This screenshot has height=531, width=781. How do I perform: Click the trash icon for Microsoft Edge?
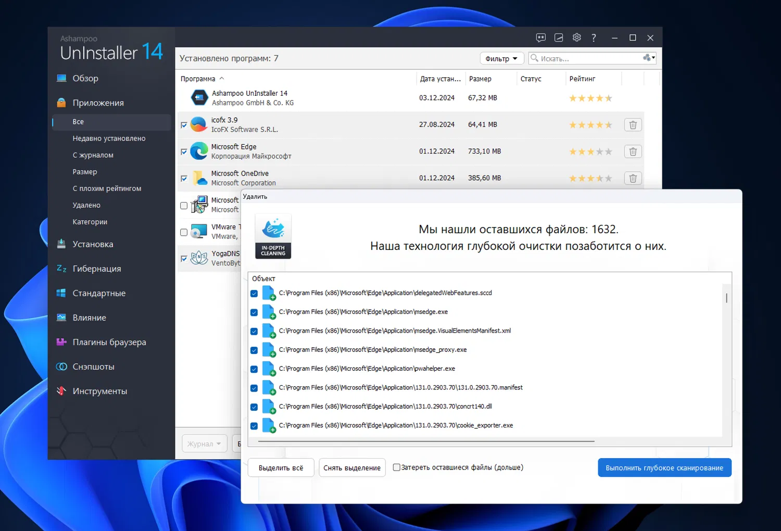coord(633,151)
